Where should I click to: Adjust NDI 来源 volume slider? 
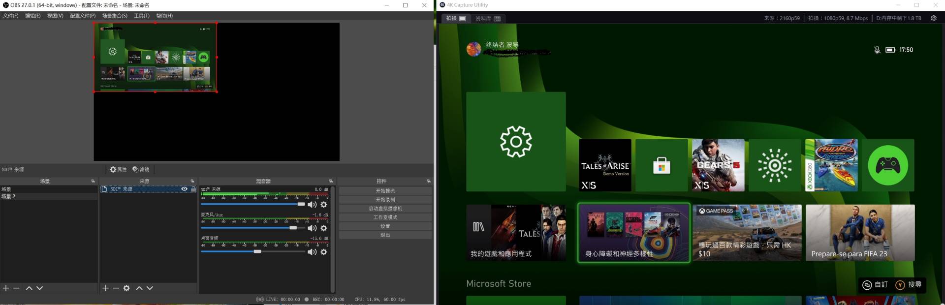click(253, 204)
